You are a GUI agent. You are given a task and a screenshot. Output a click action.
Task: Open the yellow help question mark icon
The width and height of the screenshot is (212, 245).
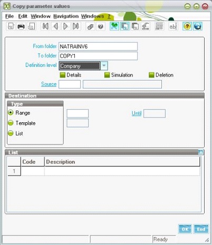pyautogui.click(x=187, y=26)
